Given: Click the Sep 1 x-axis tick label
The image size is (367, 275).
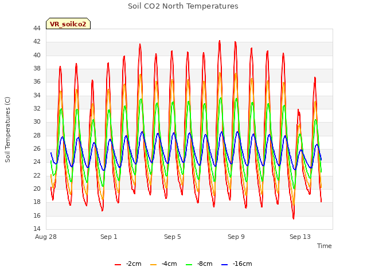Looking at the screenshot, I should pyautogui.click(x=109, y=237).
